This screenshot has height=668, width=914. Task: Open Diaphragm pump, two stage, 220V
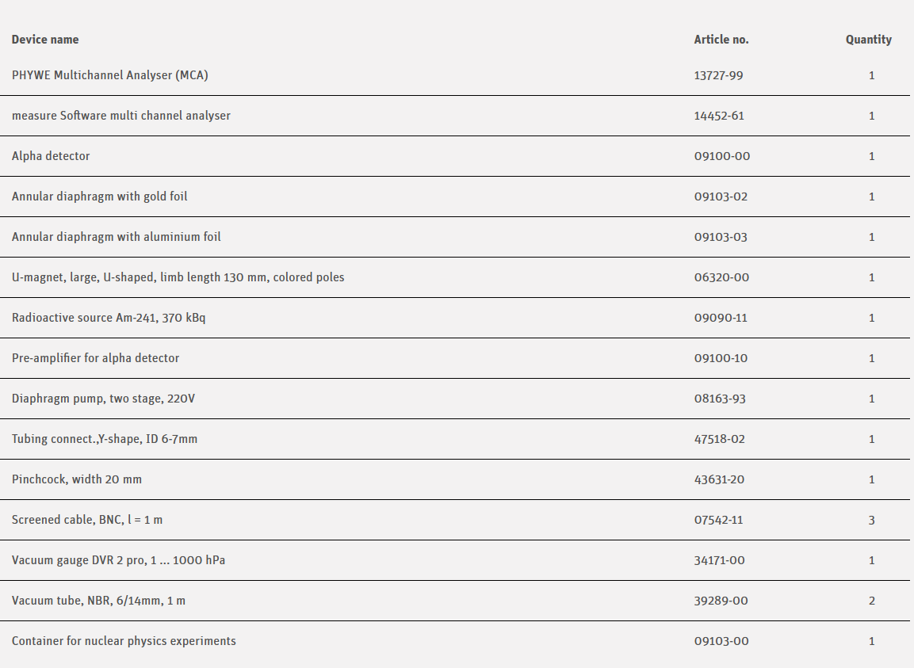(x=103, y=399)
